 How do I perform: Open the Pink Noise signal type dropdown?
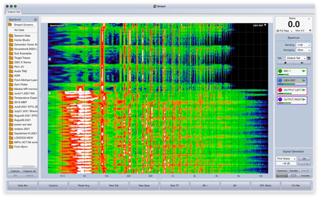pos(286,159)
